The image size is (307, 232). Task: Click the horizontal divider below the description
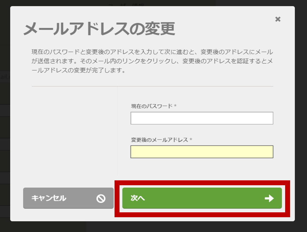pos(152,86)
